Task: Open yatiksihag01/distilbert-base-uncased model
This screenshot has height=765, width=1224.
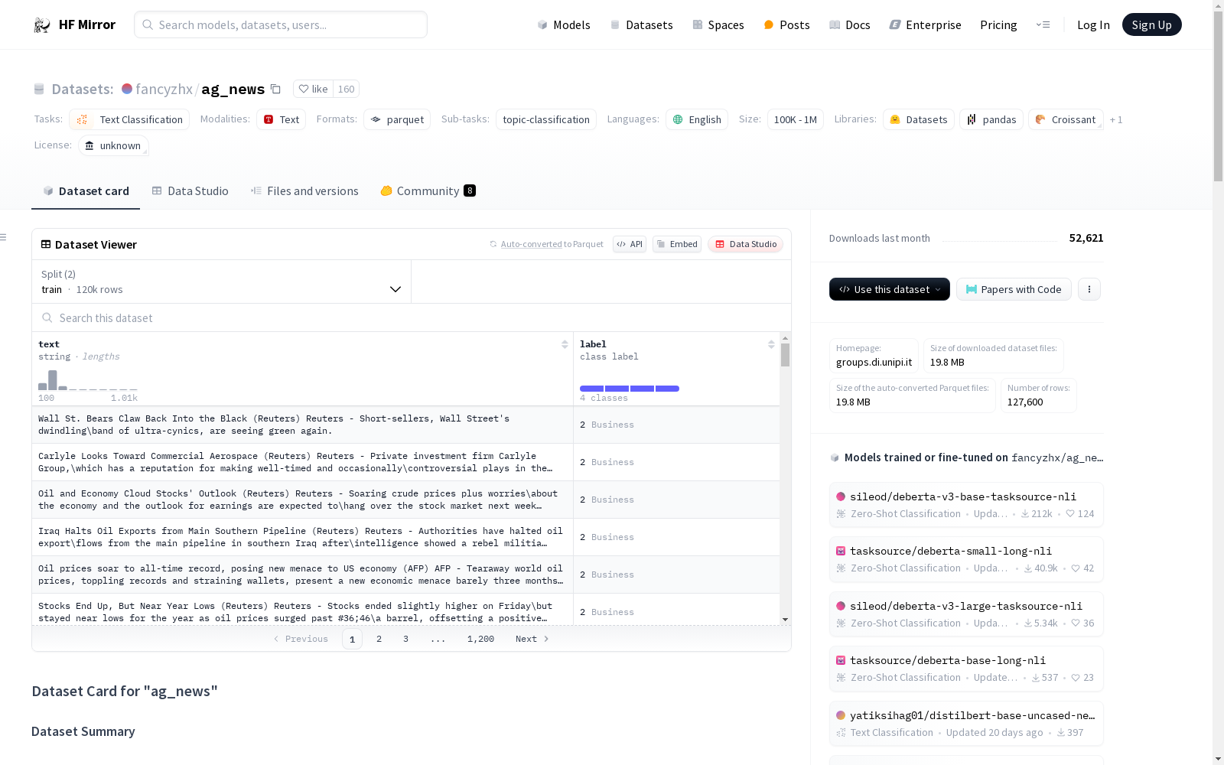Action: pyautogui.click(x=966, y=724)
